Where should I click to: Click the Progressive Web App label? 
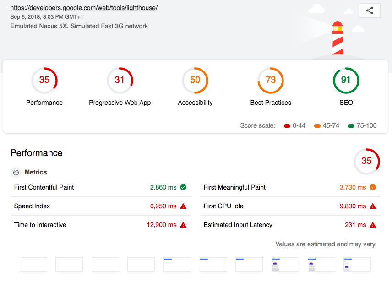pyautogui.click(x=120, y=103)
